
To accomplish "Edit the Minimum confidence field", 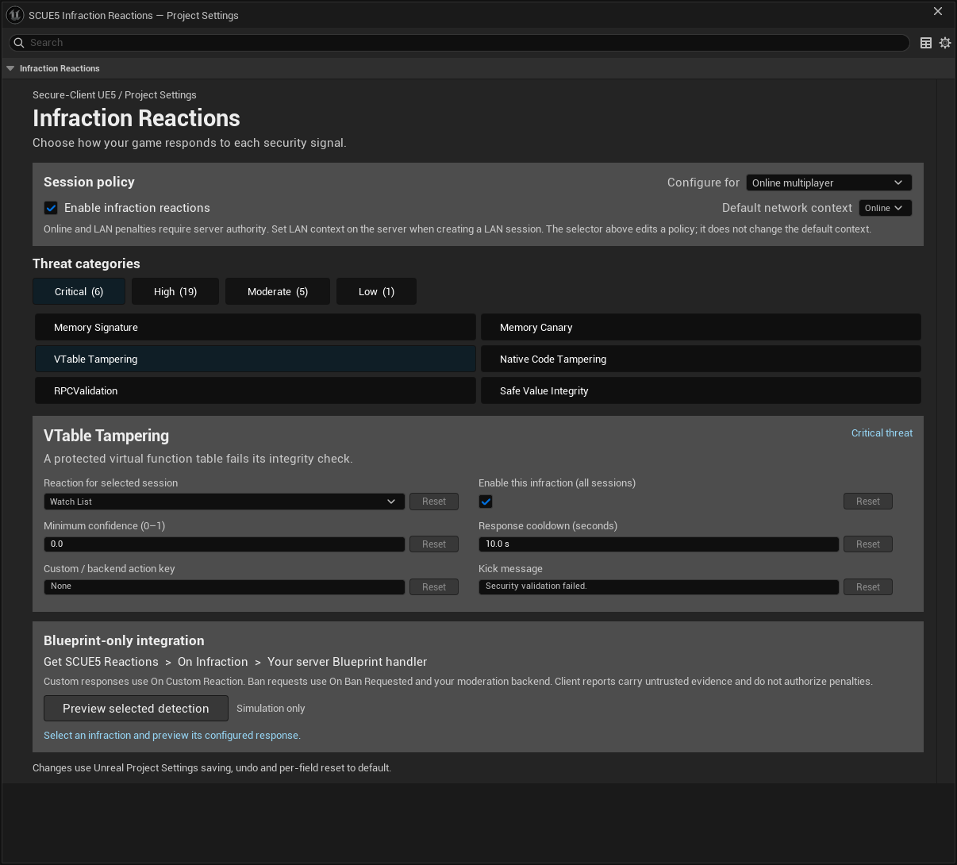I will pos(224,544).
